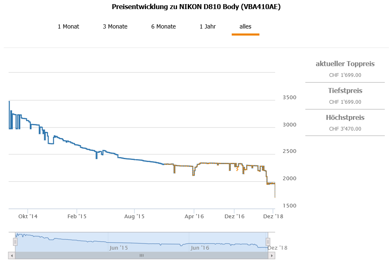Click the Feb '15 axis label
This screenshot has height=267, width=391.
(x=77, y=217)
